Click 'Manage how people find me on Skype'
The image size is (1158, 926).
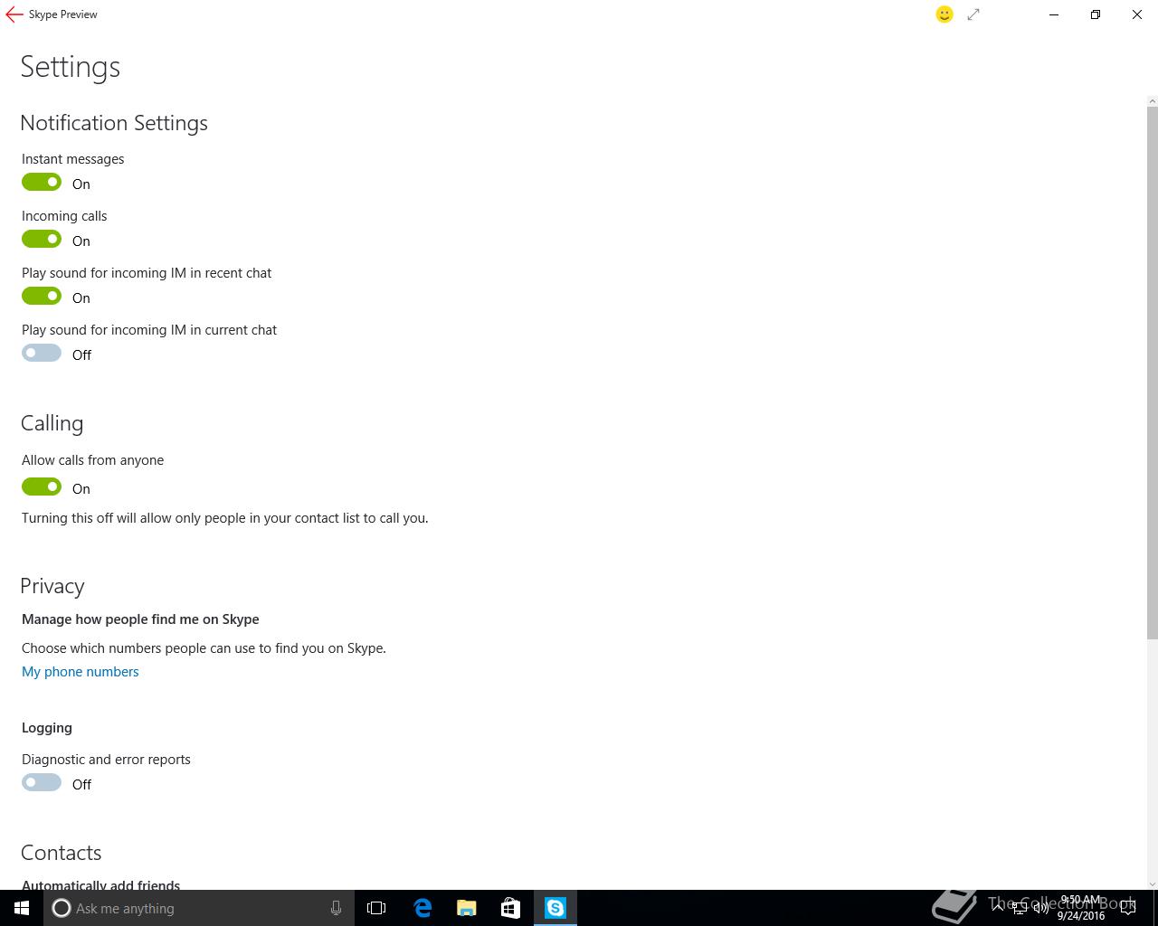coord(140,619)
